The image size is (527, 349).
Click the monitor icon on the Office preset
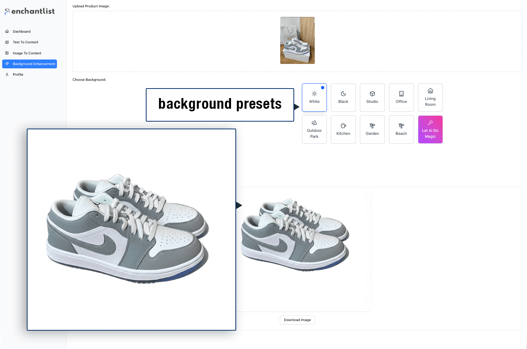(401, 93)
